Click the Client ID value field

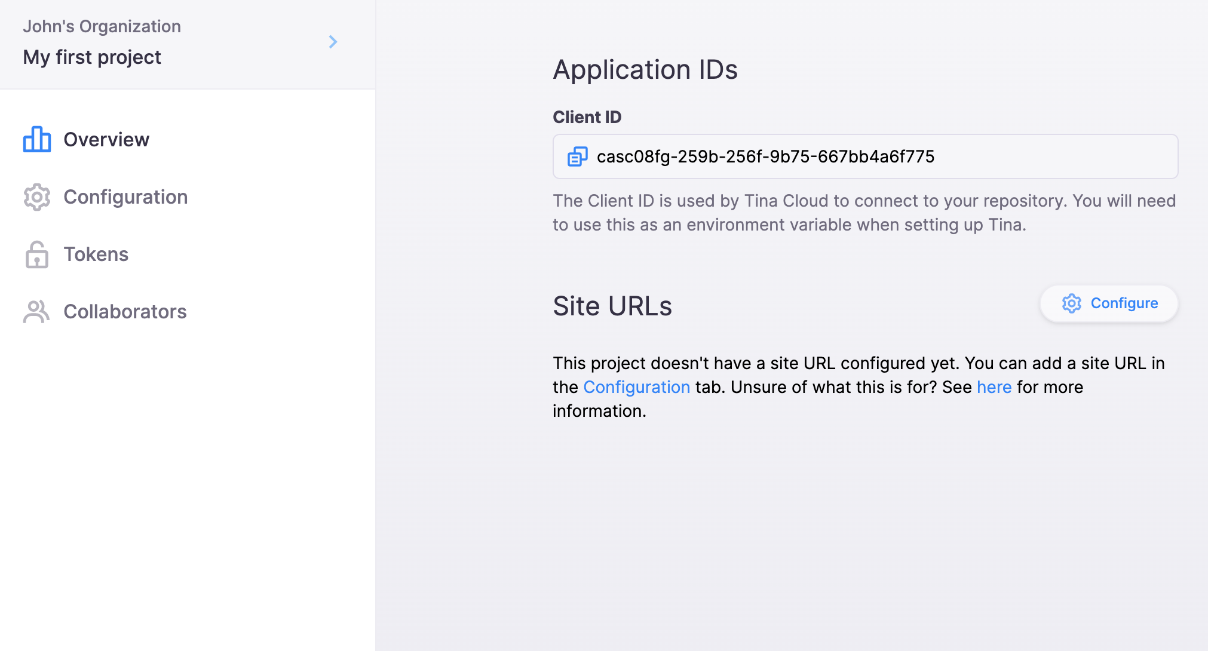(x=865, y=156)
